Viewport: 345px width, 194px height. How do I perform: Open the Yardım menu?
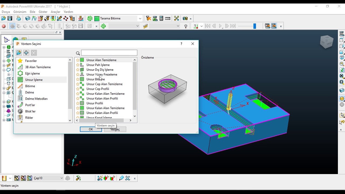click(x=68, y=12)
